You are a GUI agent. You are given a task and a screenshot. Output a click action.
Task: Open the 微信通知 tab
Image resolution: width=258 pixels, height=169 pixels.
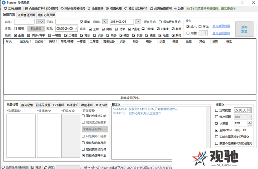(x=87, y=105)
